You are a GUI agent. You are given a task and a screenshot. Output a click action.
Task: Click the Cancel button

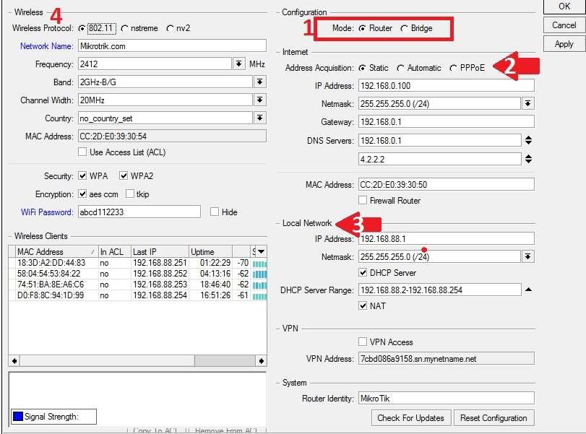(564, 25)
